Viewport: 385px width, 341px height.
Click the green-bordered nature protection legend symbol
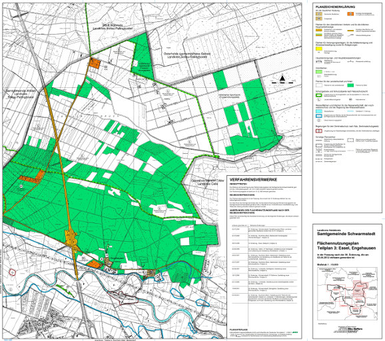[x=318, y=95]
